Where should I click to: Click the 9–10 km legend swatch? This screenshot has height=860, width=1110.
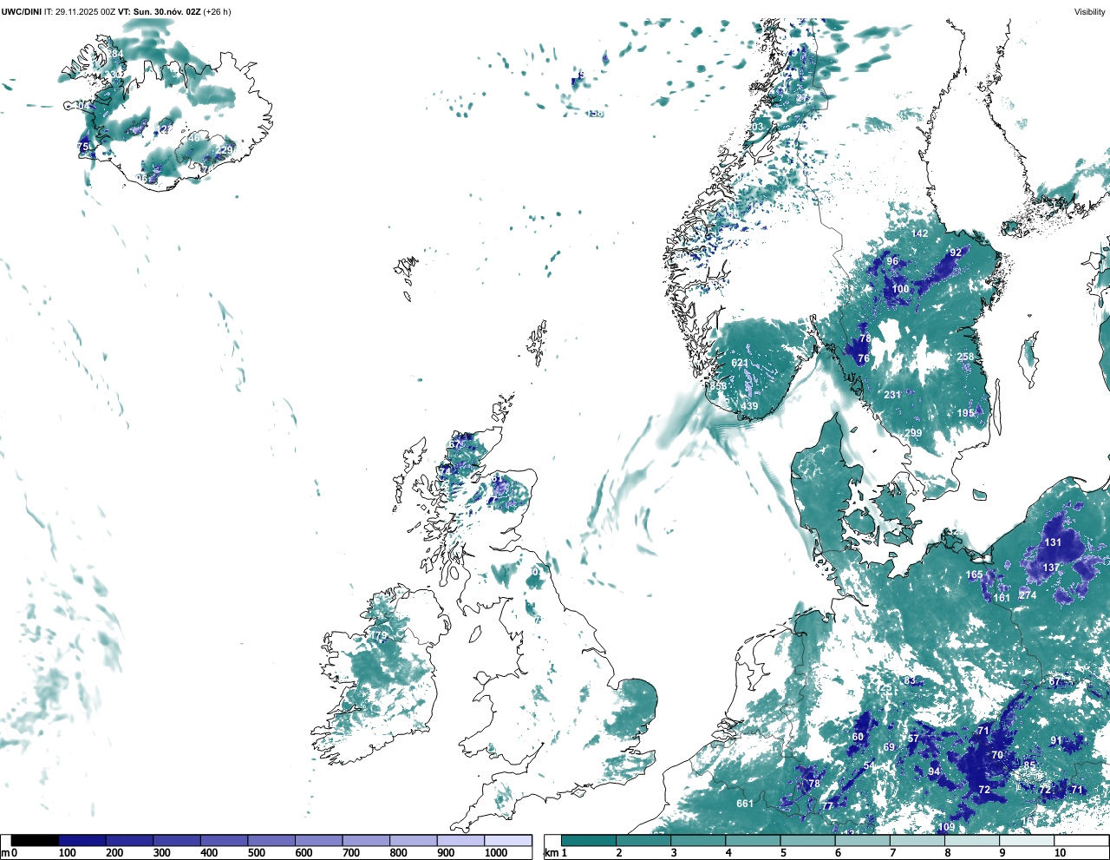point(1028,840)
